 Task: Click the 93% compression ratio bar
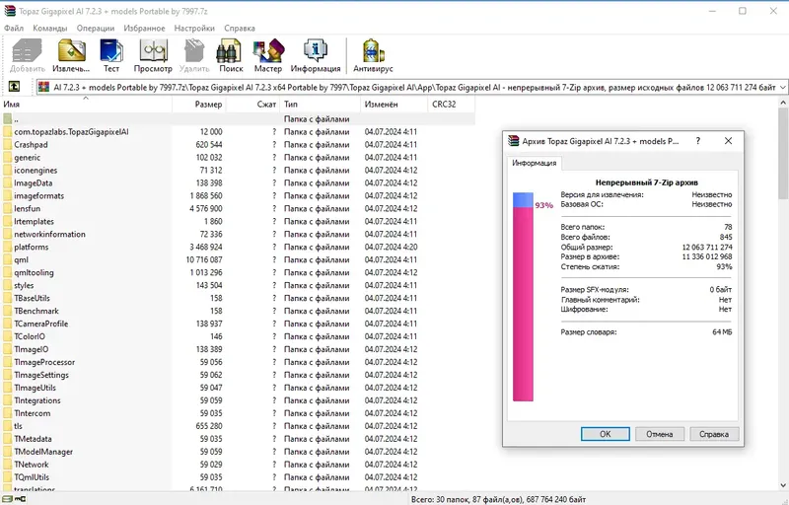pyautogui.click(x=523, y=297)
